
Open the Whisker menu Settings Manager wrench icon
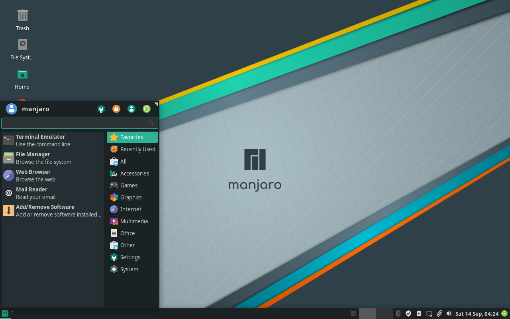click(101, 108)
